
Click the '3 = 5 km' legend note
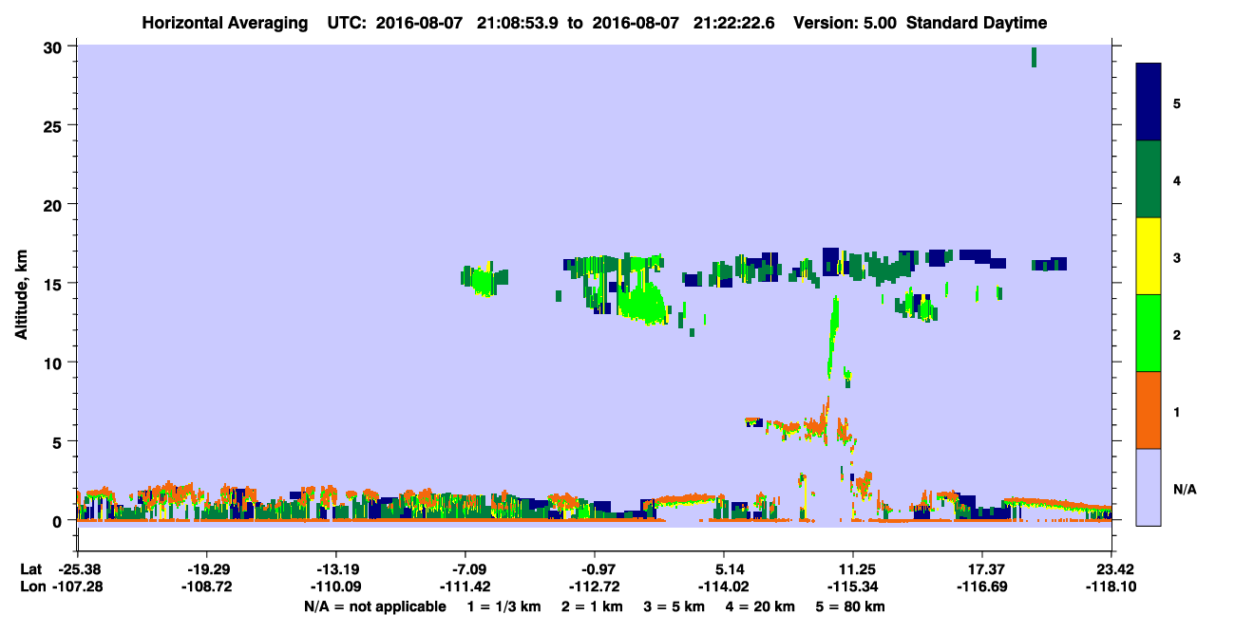[x=676, y=606]
